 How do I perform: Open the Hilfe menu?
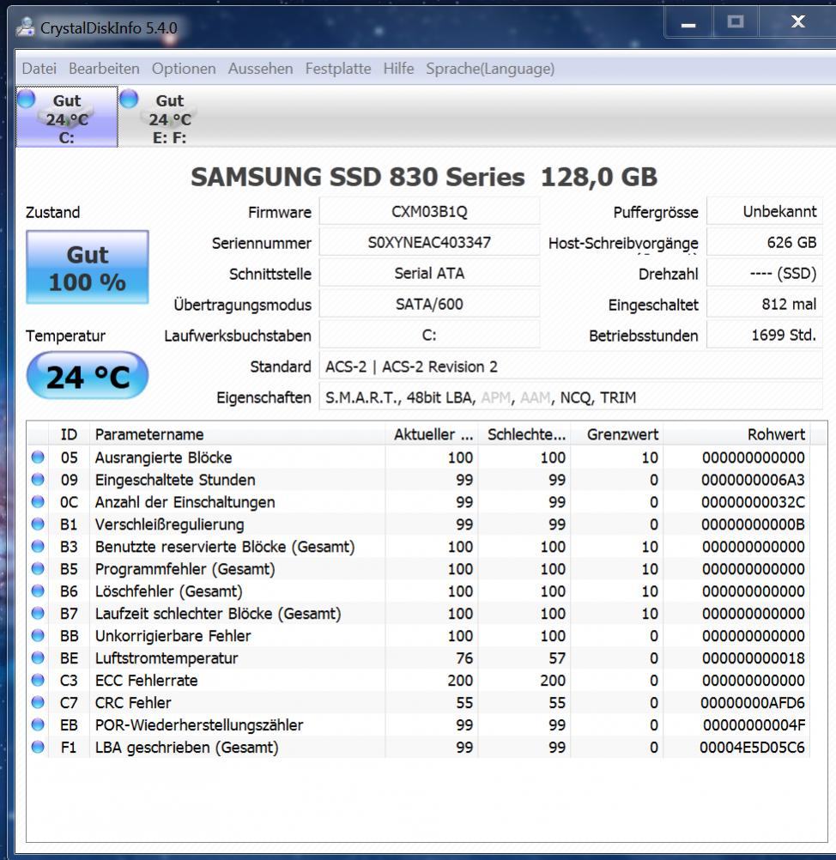399,69
